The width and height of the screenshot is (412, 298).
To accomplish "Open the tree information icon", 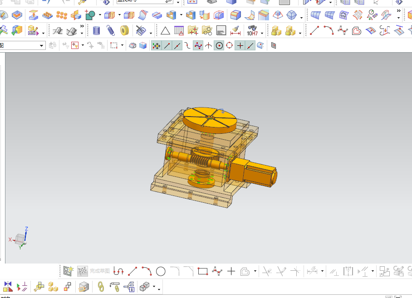I will [x=129, y=287].
